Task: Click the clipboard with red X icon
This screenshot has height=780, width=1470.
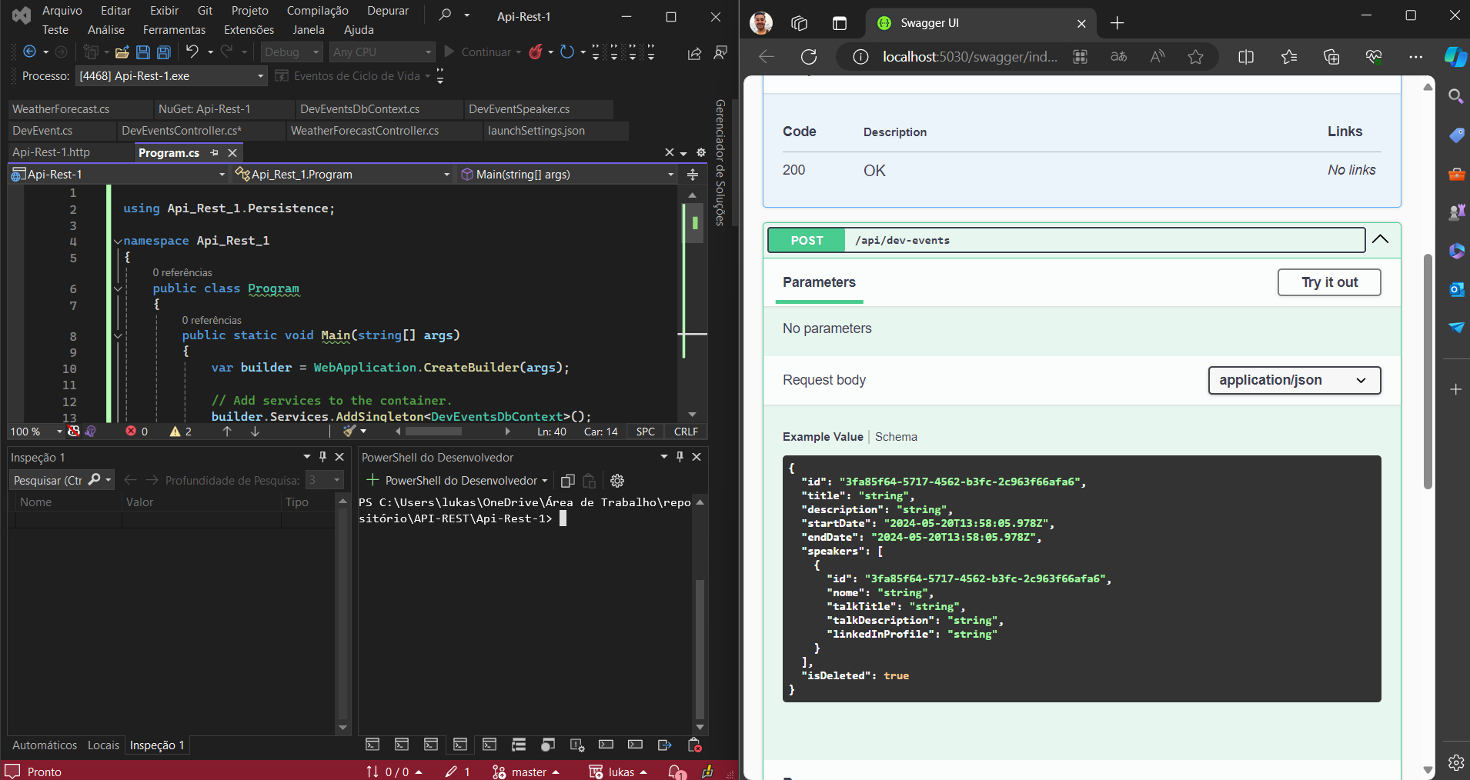Action: point(694,745)
